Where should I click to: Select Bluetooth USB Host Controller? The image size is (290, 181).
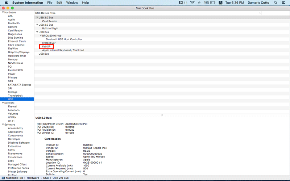coord(64,39)
